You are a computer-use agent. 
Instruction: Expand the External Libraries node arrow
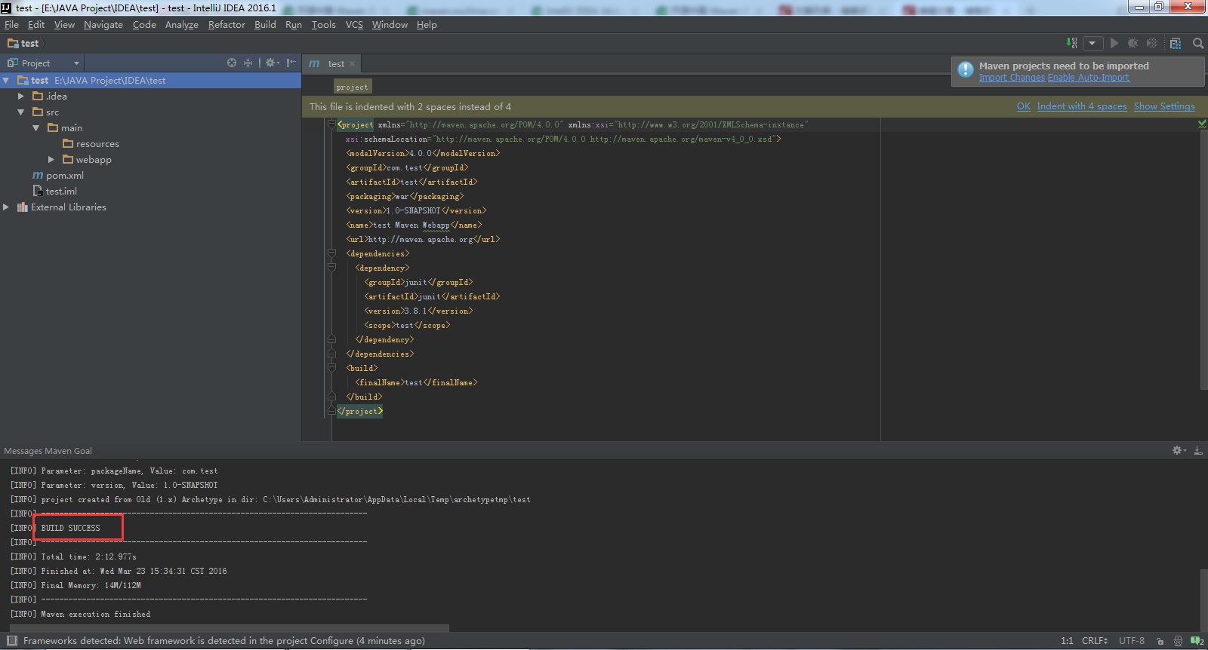(x=6, y=207)
